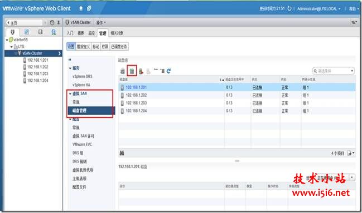Select vSphere HA under services
Viewport: 362px width, 213px height.
coord(81,85)
